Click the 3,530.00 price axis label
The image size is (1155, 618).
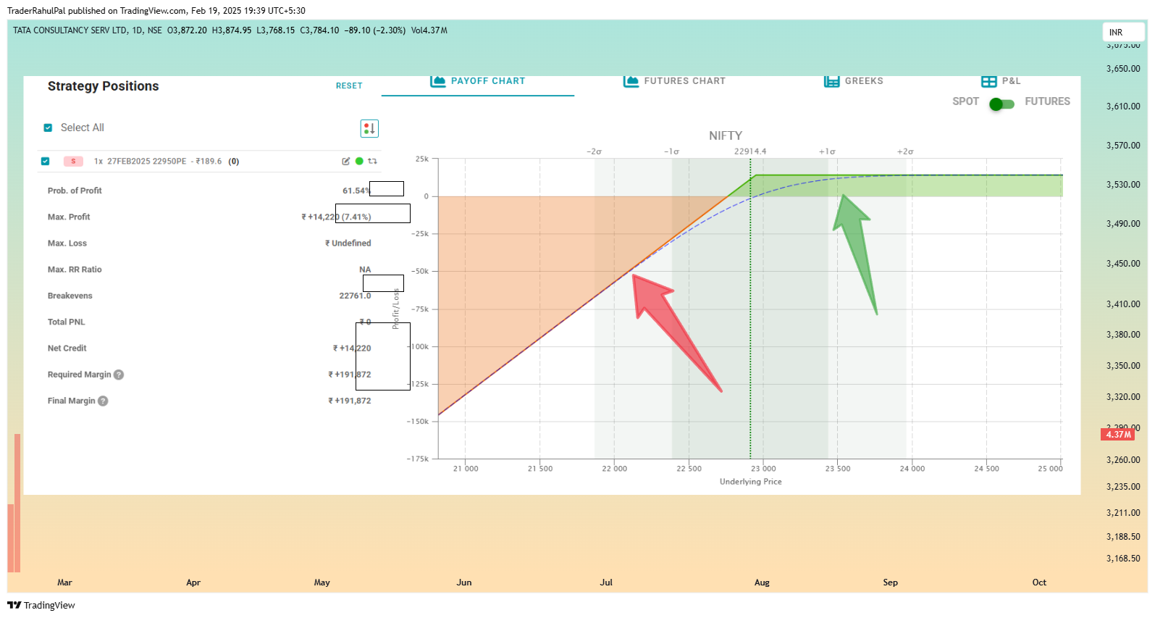[1123, 185]
